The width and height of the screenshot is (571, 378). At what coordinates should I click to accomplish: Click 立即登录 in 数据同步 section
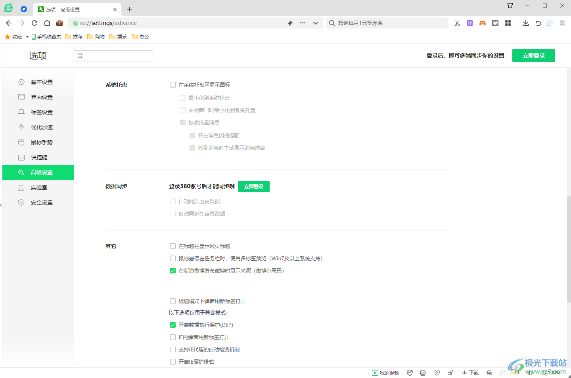click(254, 187)
